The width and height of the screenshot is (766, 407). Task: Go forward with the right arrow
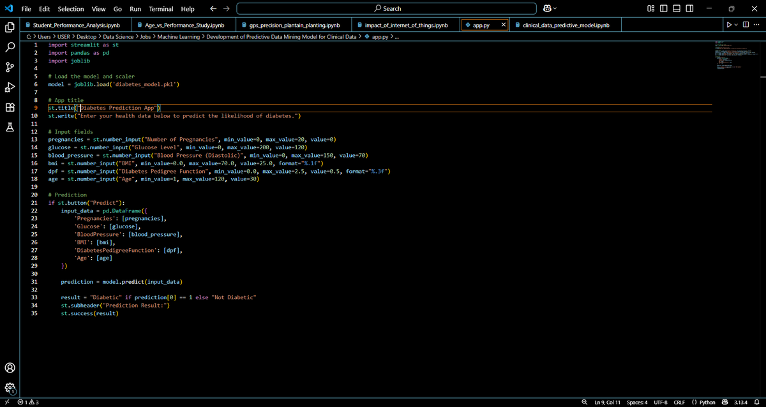click(226, 9)
